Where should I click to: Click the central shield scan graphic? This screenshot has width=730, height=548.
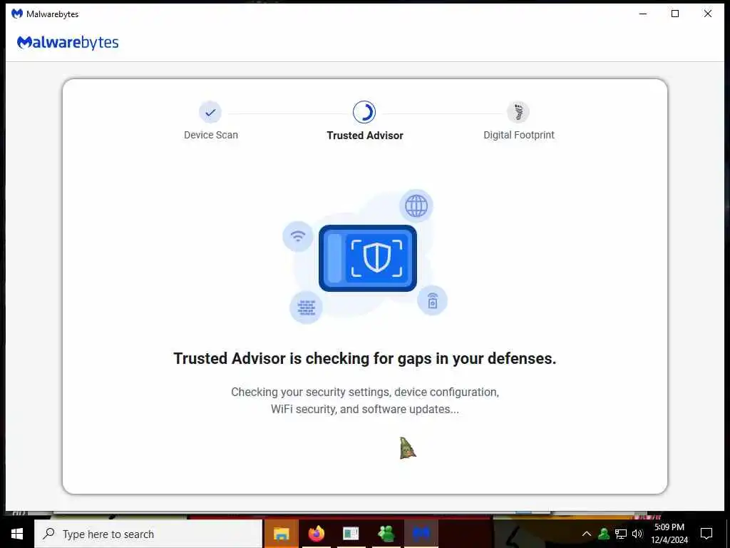pyautogui.click(x=368, y=258)
